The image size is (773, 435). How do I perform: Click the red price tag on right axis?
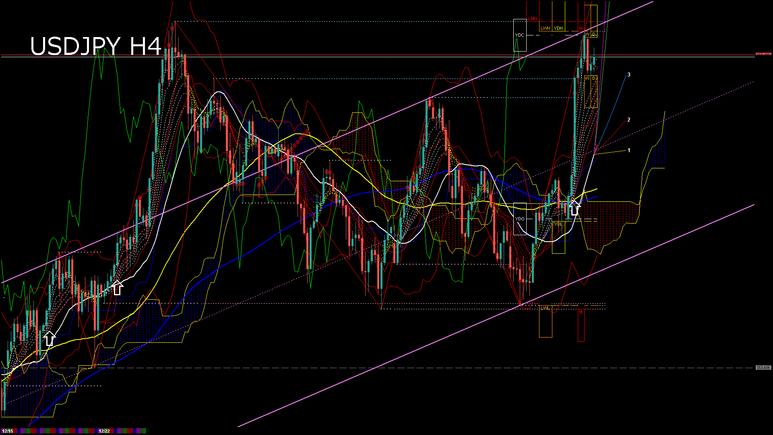click(763, 54)
